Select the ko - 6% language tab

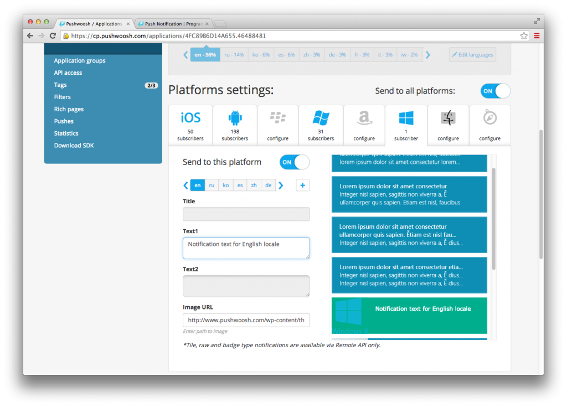[x=261, y=55]
